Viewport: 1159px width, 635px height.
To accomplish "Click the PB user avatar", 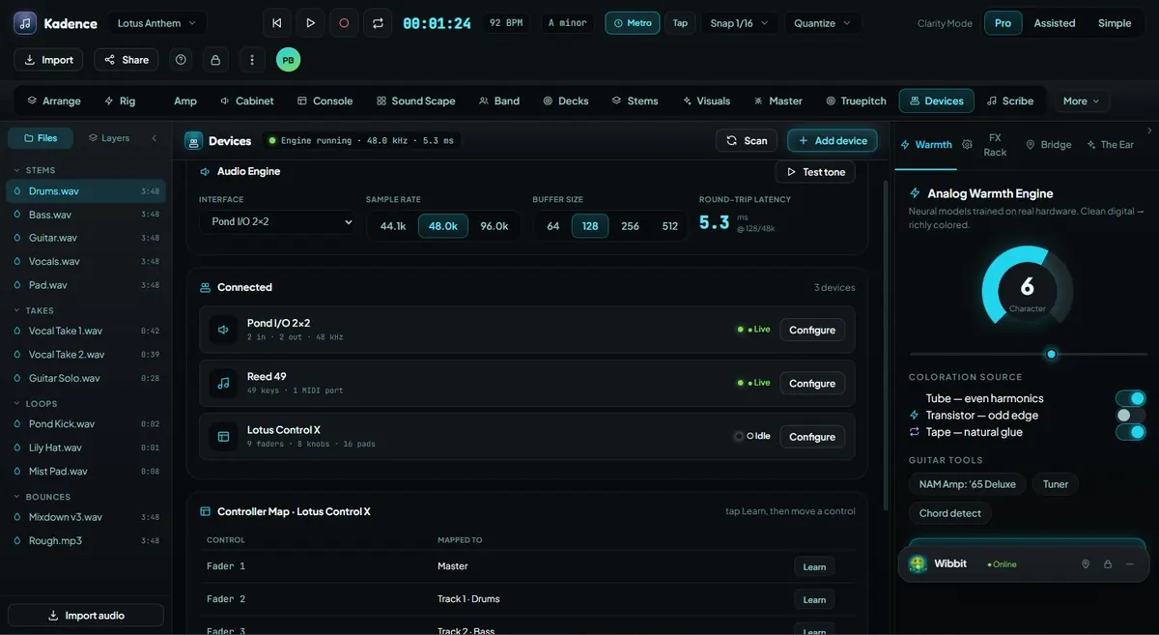I will point(288,60).
